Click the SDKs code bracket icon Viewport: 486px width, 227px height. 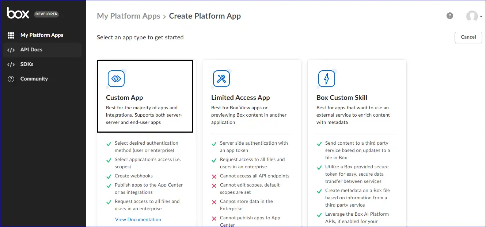click(x=11, y=64)
